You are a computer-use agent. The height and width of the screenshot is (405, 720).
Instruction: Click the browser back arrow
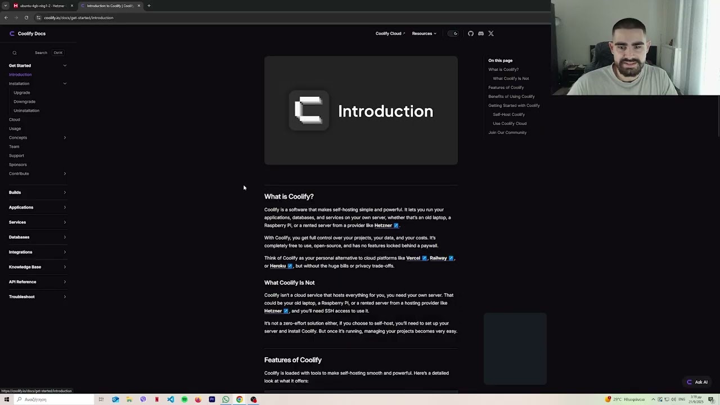(x=6, y=17)
